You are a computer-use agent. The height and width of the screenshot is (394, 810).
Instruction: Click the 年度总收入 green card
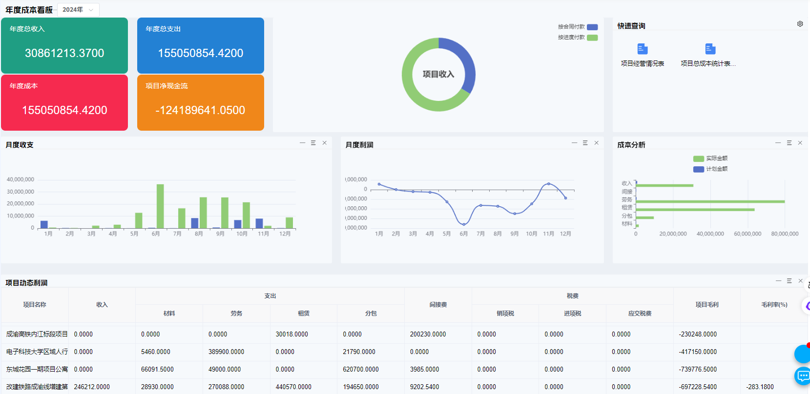[64, 46]
